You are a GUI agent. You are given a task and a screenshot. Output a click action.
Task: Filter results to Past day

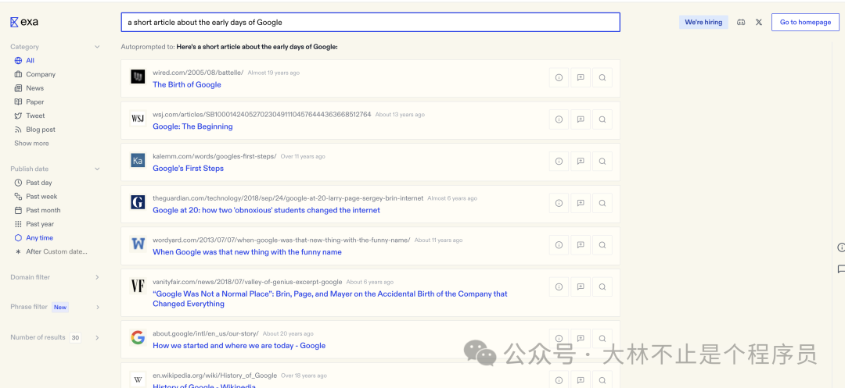34,183
